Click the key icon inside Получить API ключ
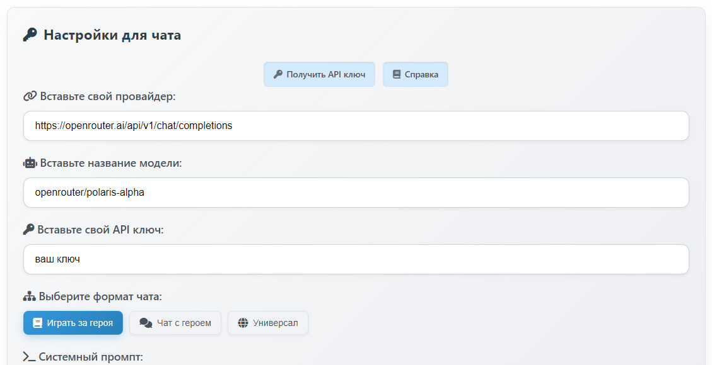Screen dimensions: 712x365 point(277,74)
